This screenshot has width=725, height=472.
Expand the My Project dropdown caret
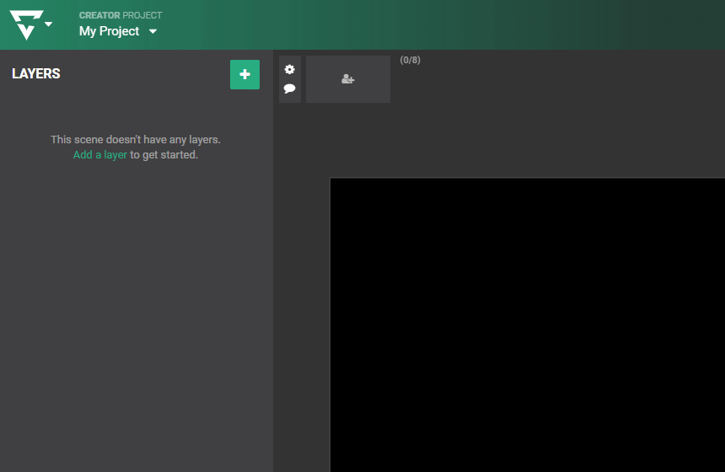point(153,32)
